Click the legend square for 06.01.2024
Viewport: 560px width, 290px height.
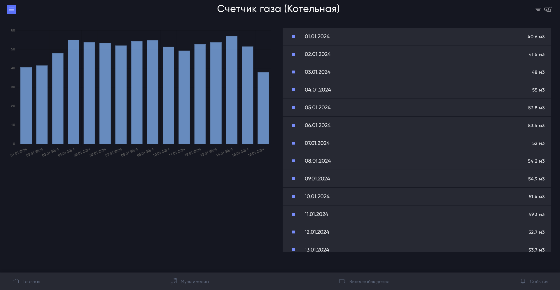(x=294, y=125)
